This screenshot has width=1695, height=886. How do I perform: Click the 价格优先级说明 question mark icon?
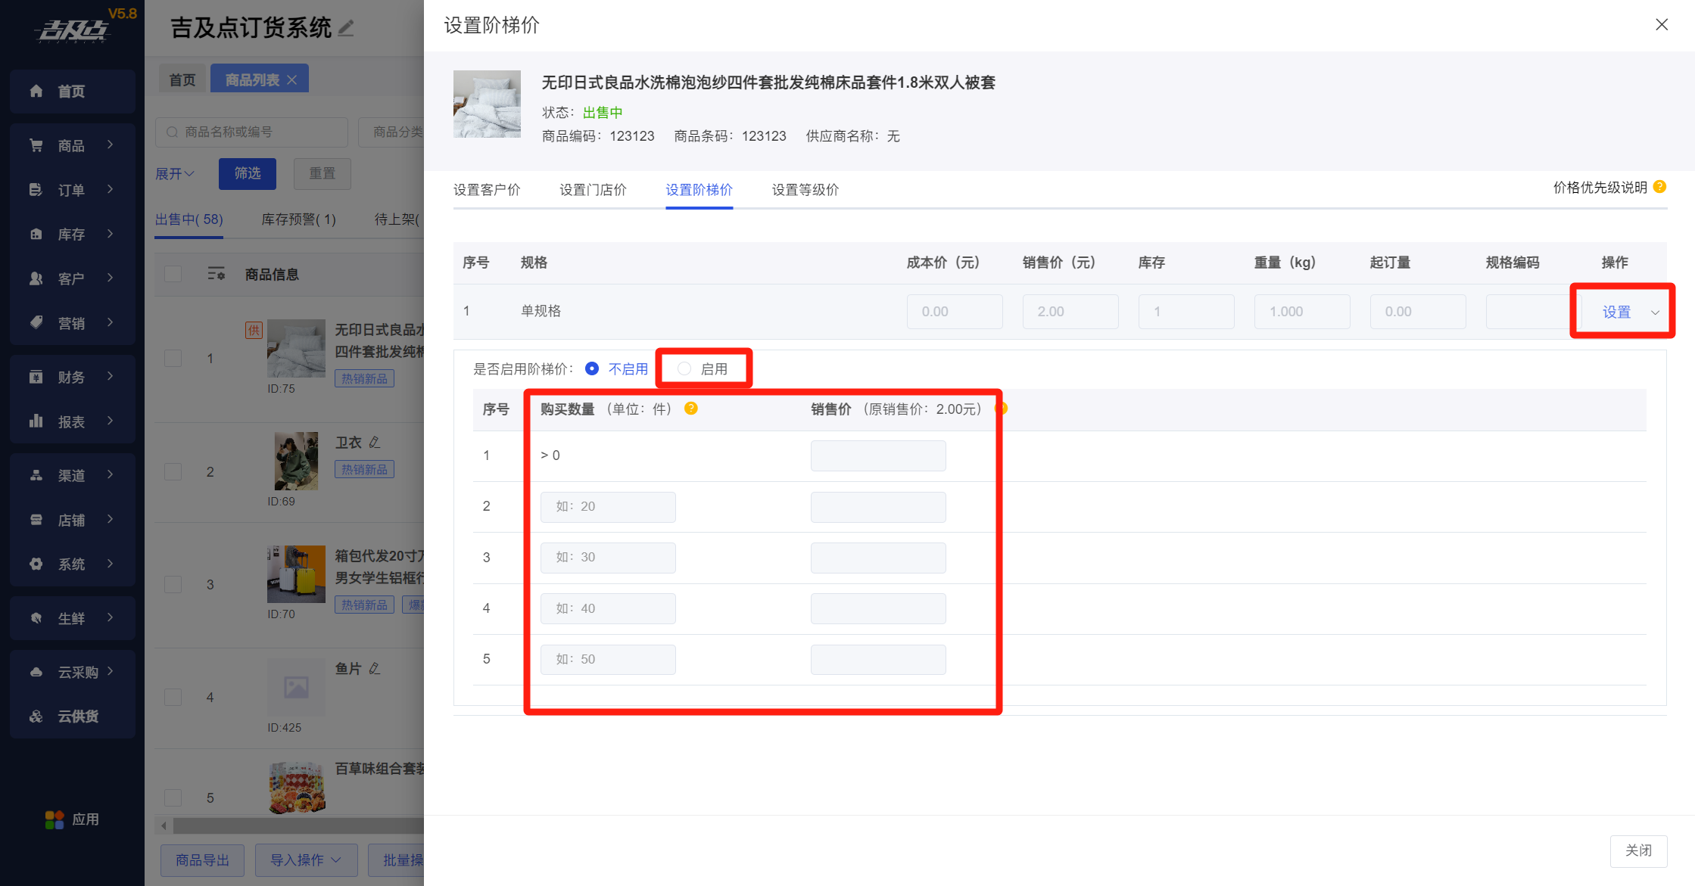1659,187
